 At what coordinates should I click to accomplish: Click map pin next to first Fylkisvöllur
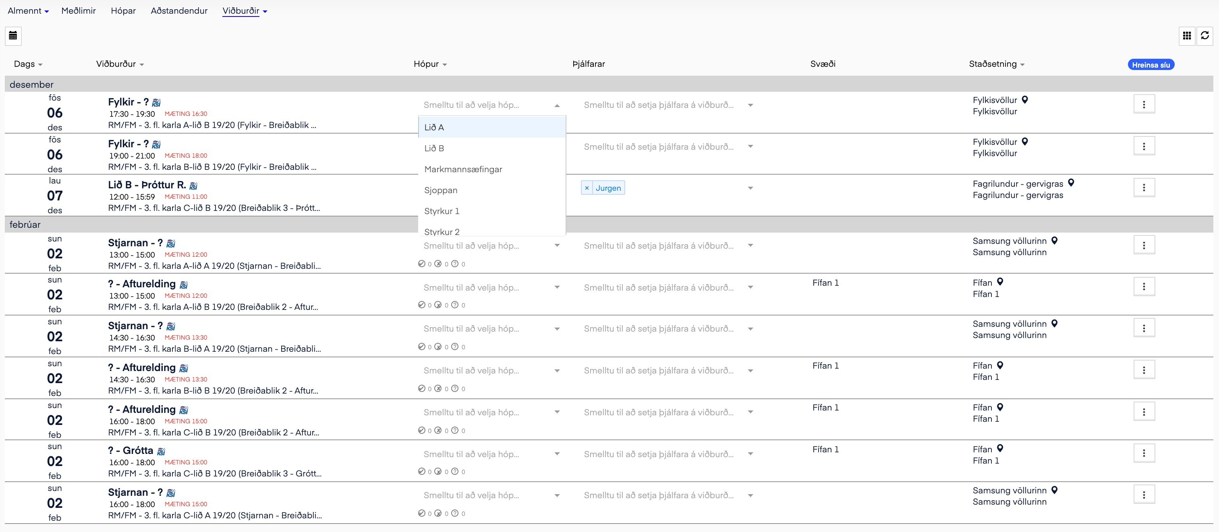point(1024,100)
